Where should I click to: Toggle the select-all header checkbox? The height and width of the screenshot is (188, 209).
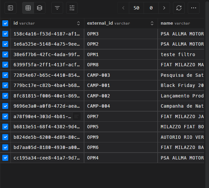click(5, 23)
